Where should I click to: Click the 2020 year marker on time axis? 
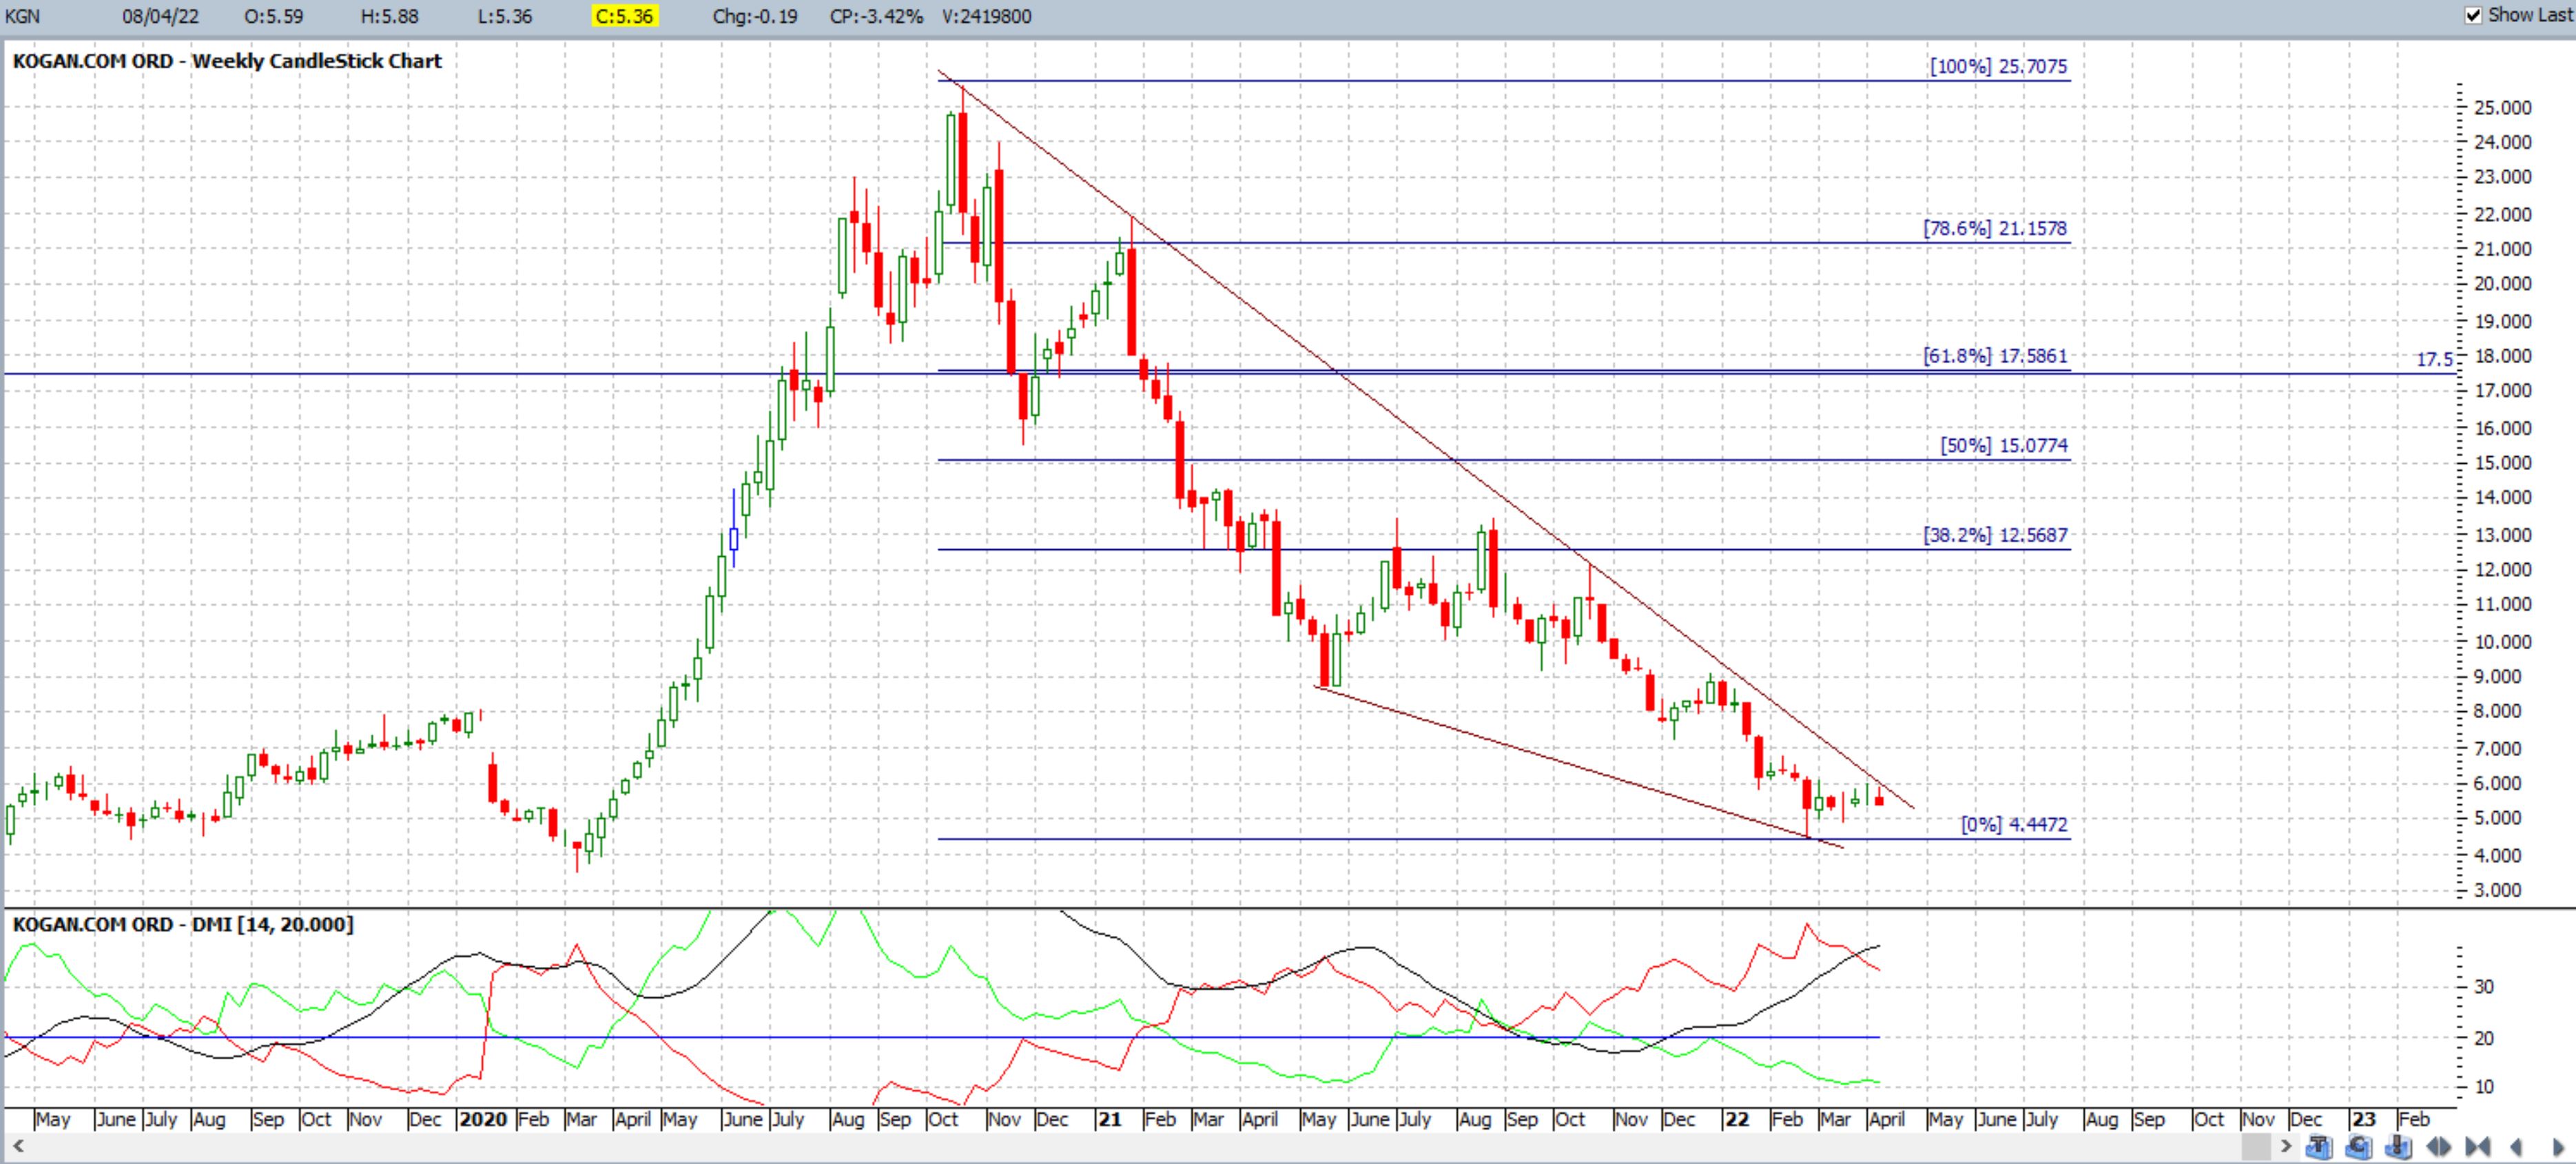pos(483,1119)
